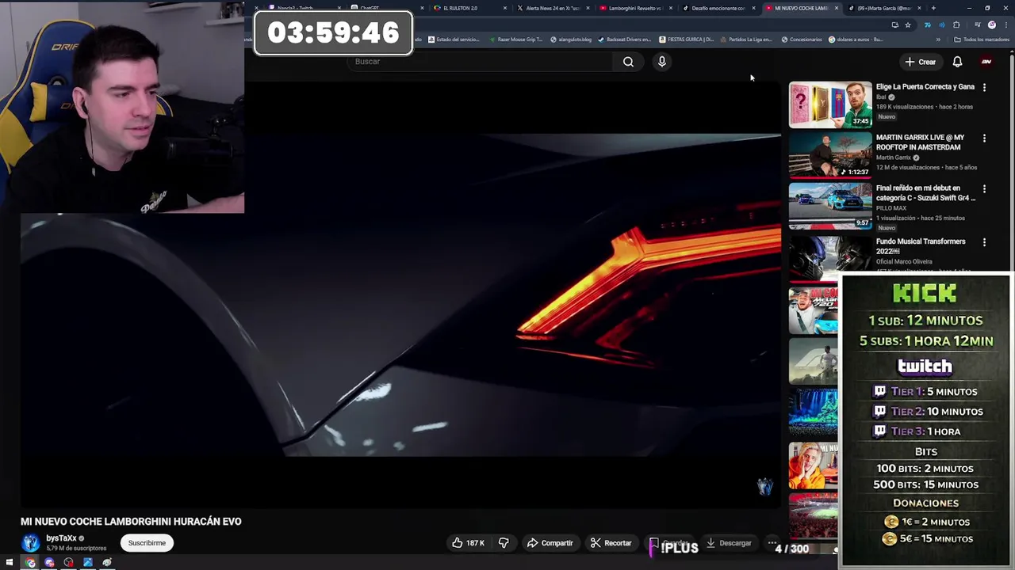Open the Chrome profile avatar
This screenshot has height=570, width=1015.
(x=991, y=25)
